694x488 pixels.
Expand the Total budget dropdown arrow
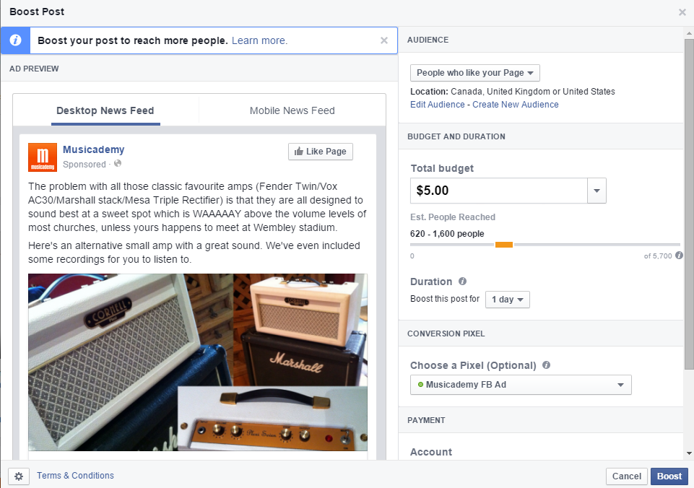(597, 191)
